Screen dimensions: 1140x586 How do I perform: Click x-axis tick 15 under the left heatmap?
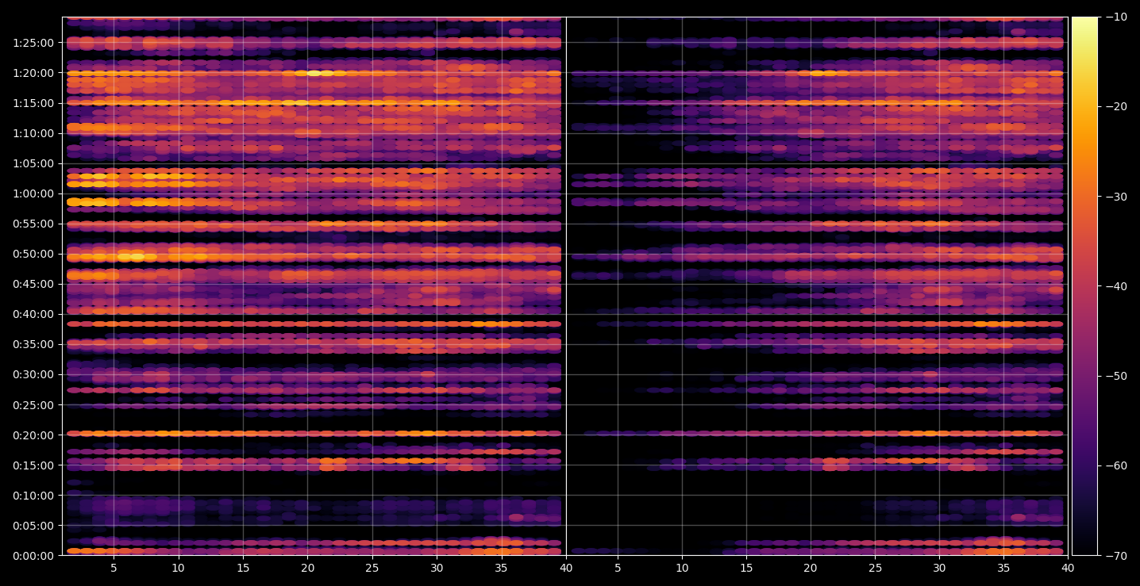click(243, 568)
